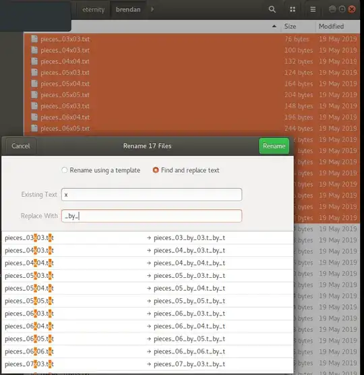The height and width of the screenshot is (375, 364).
Task: Select pieces_05x03.txt file name
Action: click(65, 72)
